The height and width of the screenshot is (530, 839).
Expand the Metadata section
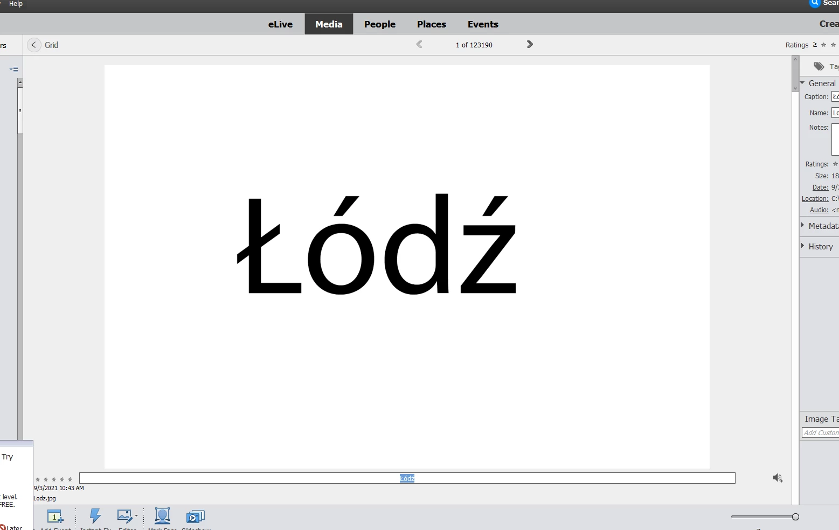(x=802, y=226)
